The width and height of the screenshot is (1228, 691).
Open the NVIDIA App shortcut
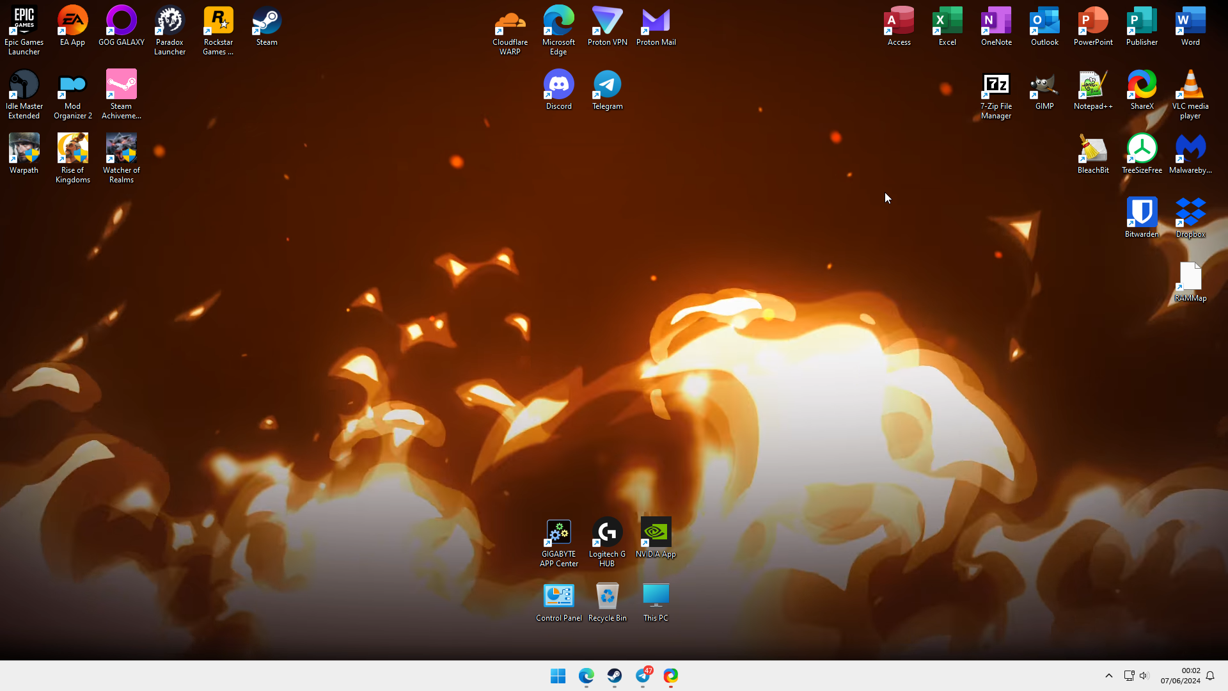point(656,537)
